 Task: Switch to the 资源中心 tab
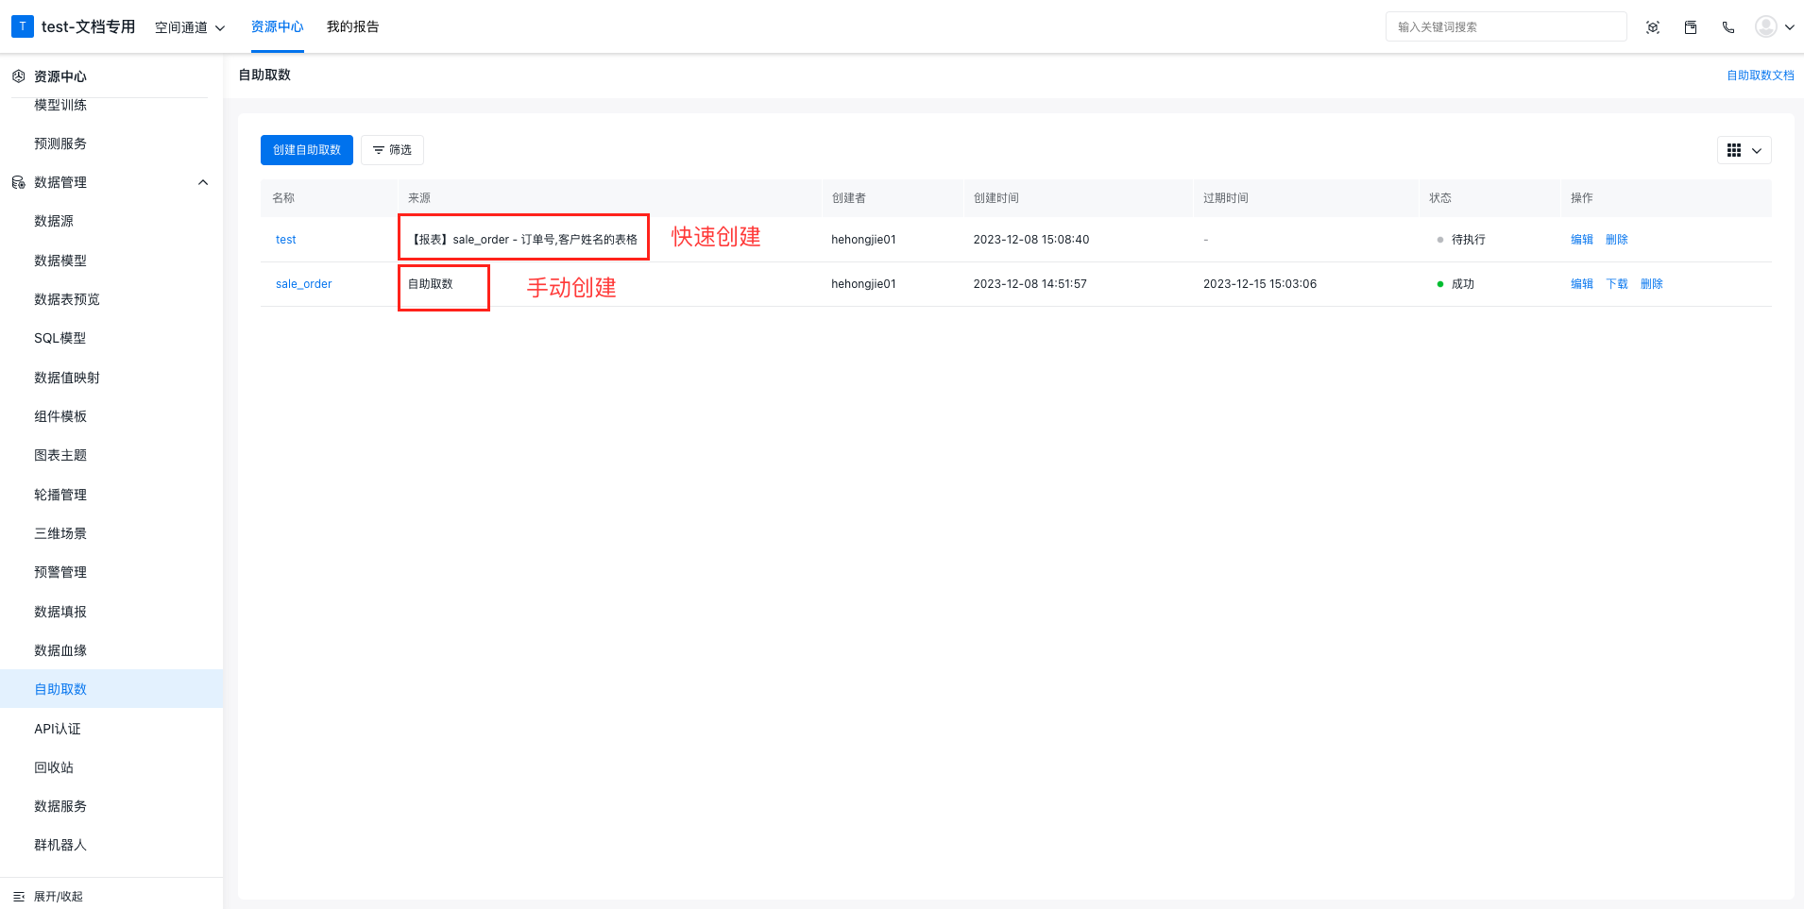click(278, 26)
